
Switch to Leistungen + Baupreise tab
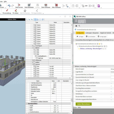tap(92, 33)
